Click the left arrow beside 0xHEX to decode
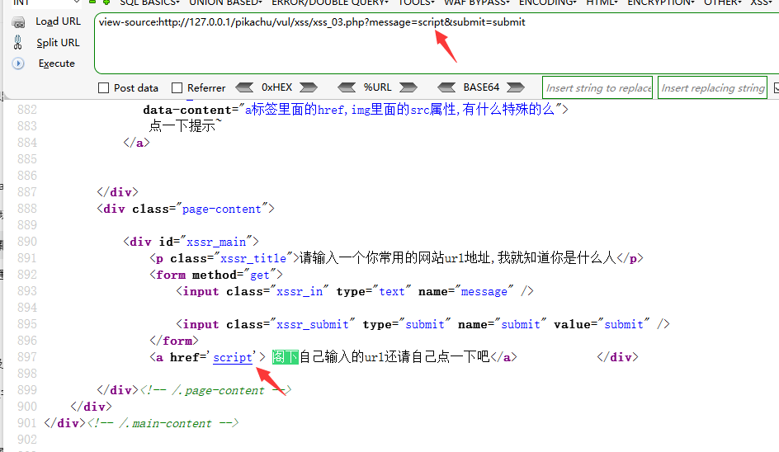Viewport: 779px width, 452px height. (244, 87)
